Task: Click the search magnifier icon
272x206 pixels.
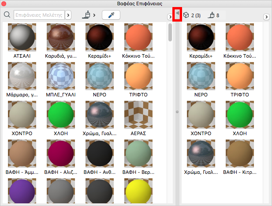Action: coord(7,15)
